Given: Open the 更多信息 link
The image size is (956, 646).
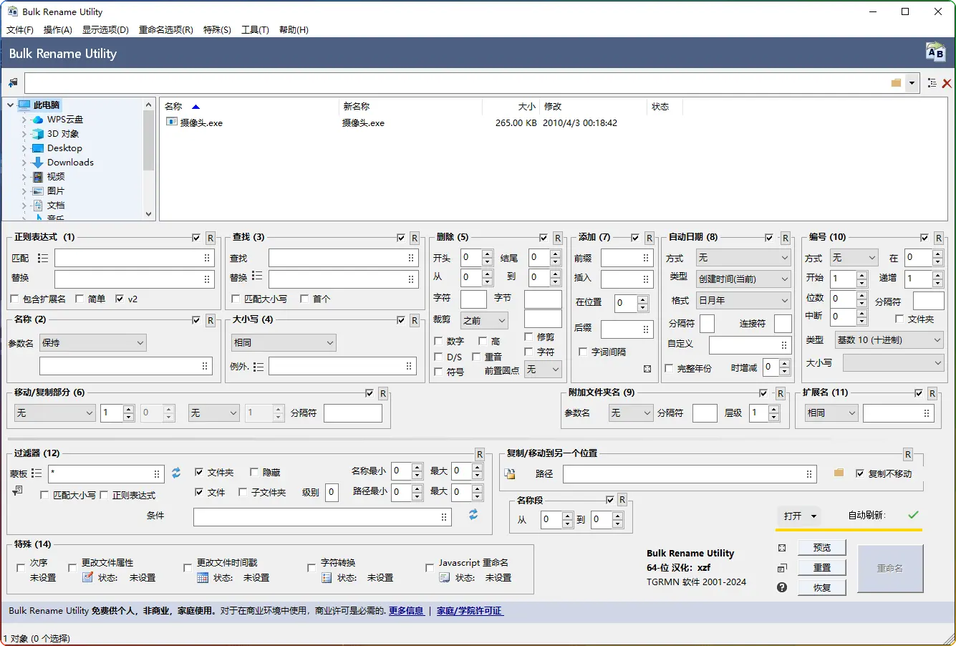Looking at the screenshot, I should click(x=406, y=611).
